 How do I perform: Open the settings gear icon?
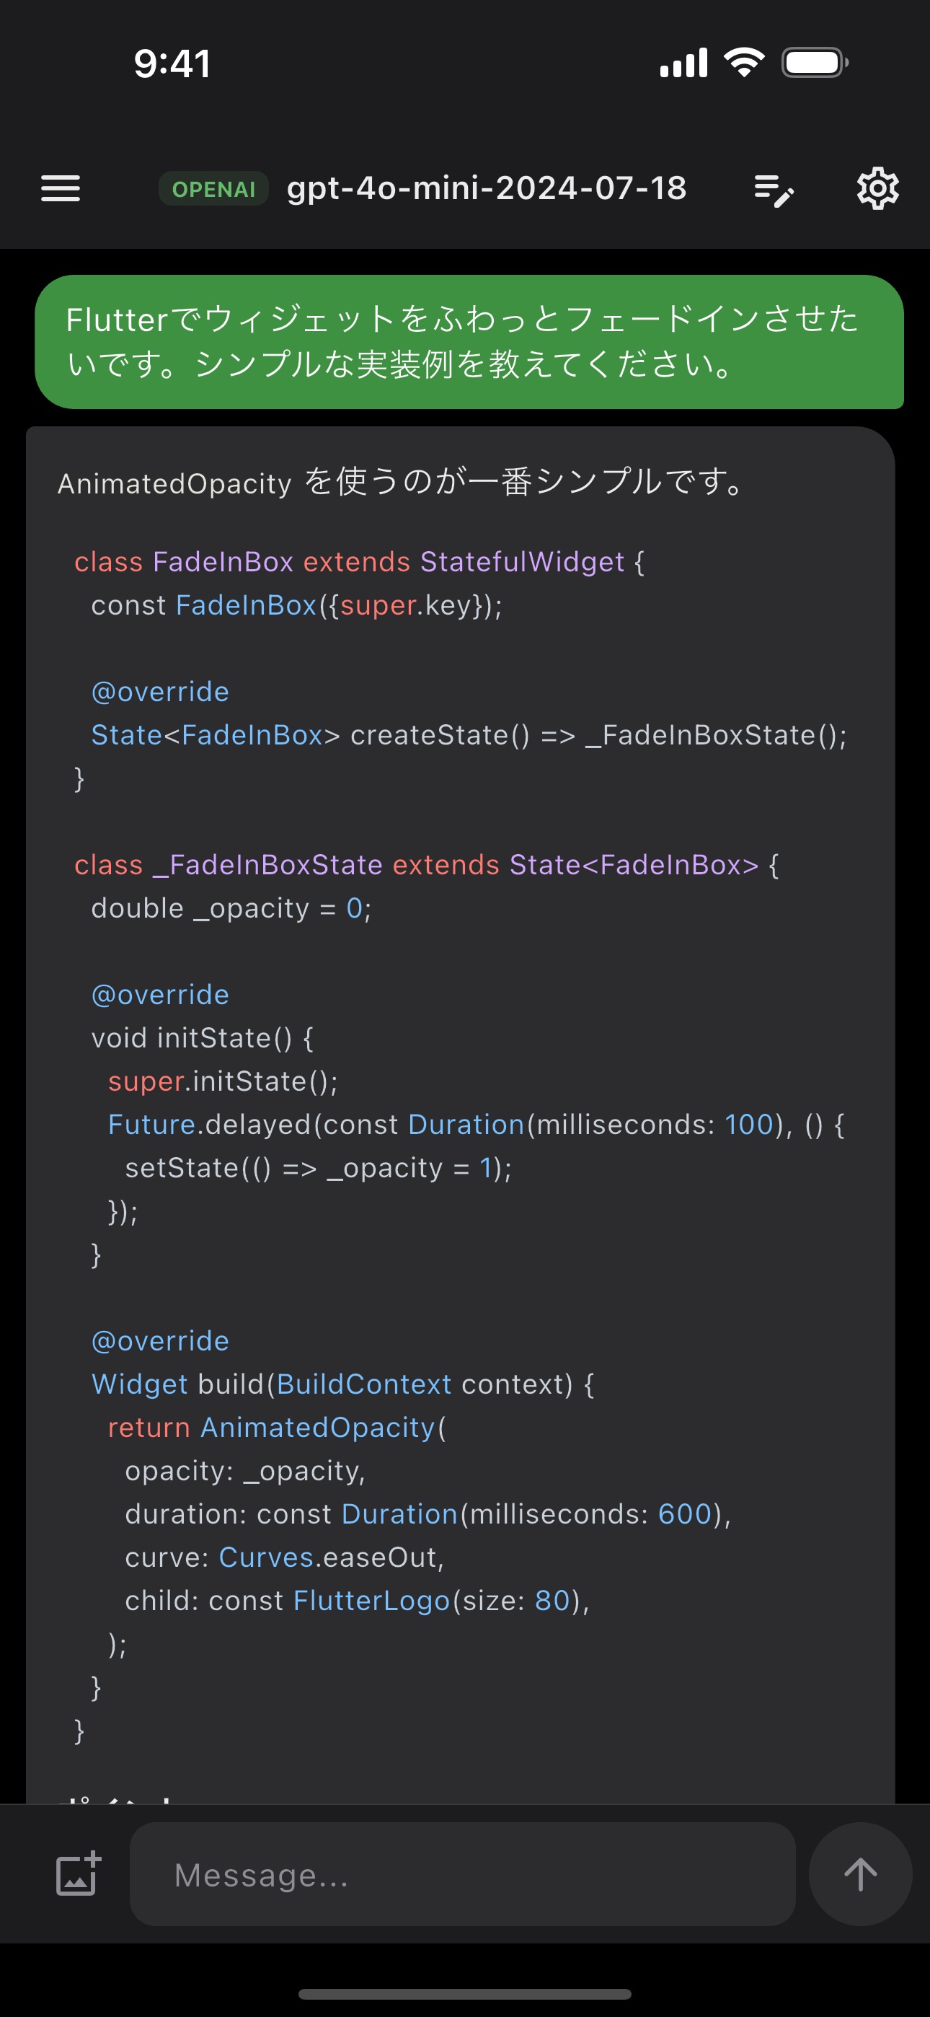tap(877, 189)
